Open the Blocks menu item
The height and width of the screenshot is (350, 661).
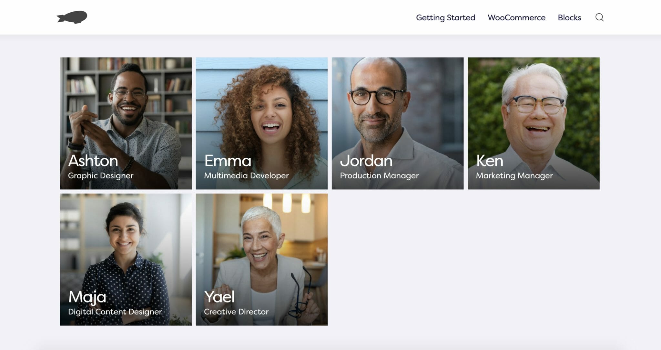569,17
